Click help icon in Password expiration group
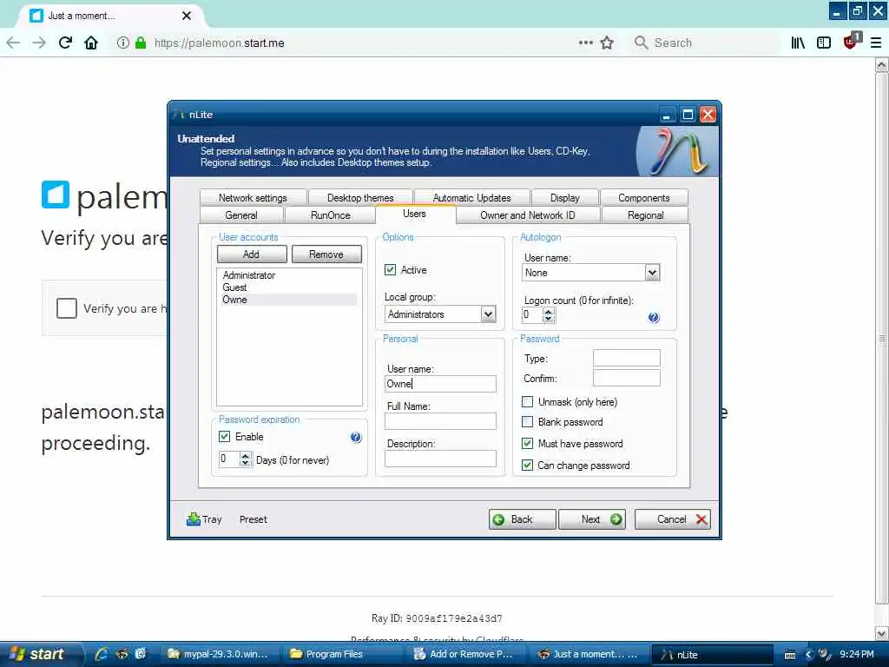This screenshot has height=667, width=889. click(x=355, y=438)
